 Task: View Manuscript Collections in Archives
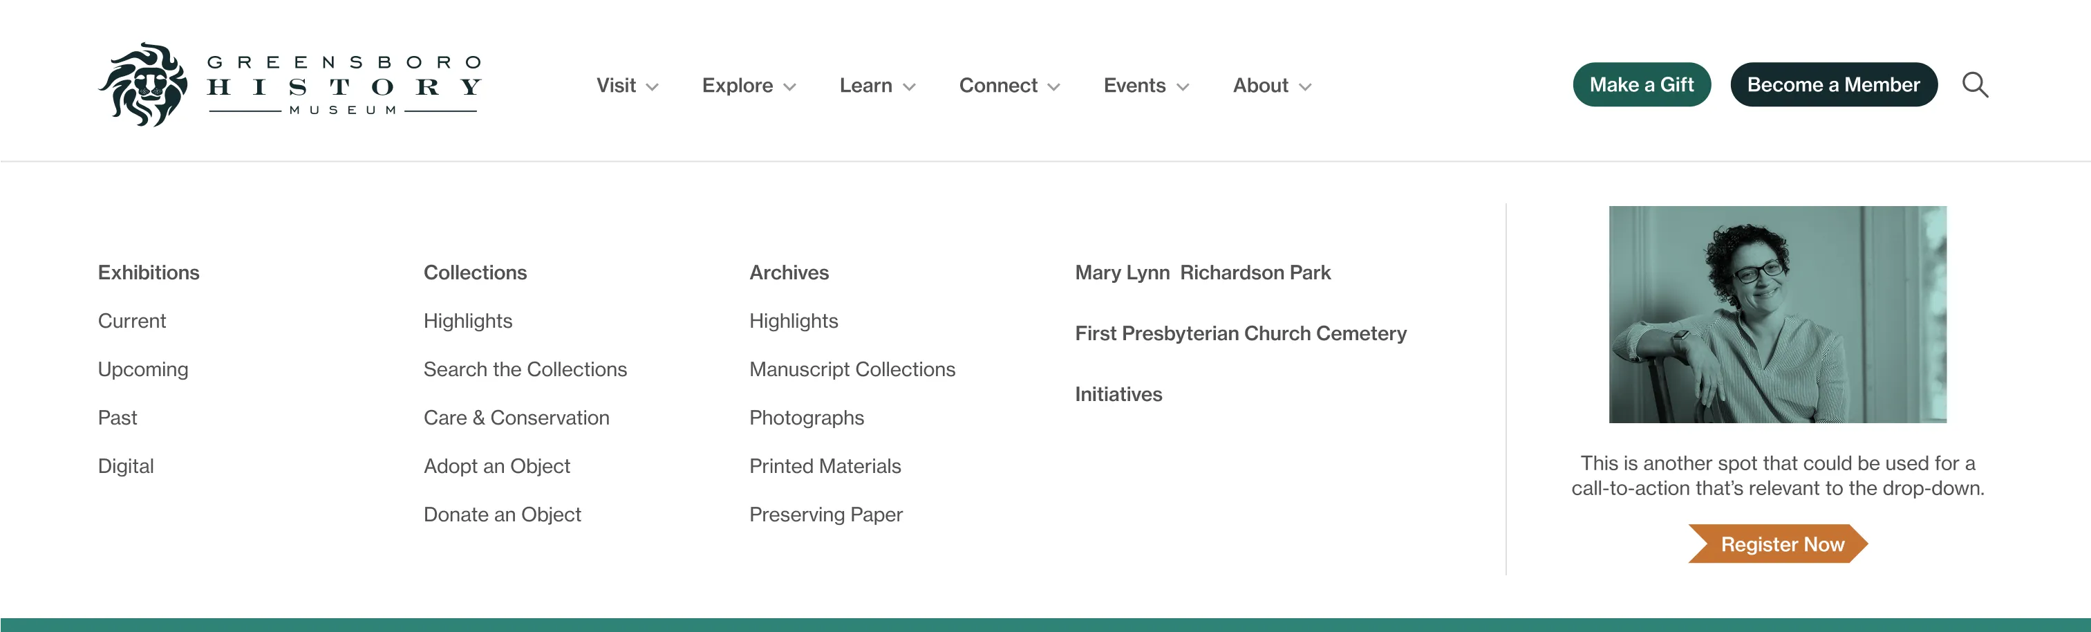tap(852, 369)
